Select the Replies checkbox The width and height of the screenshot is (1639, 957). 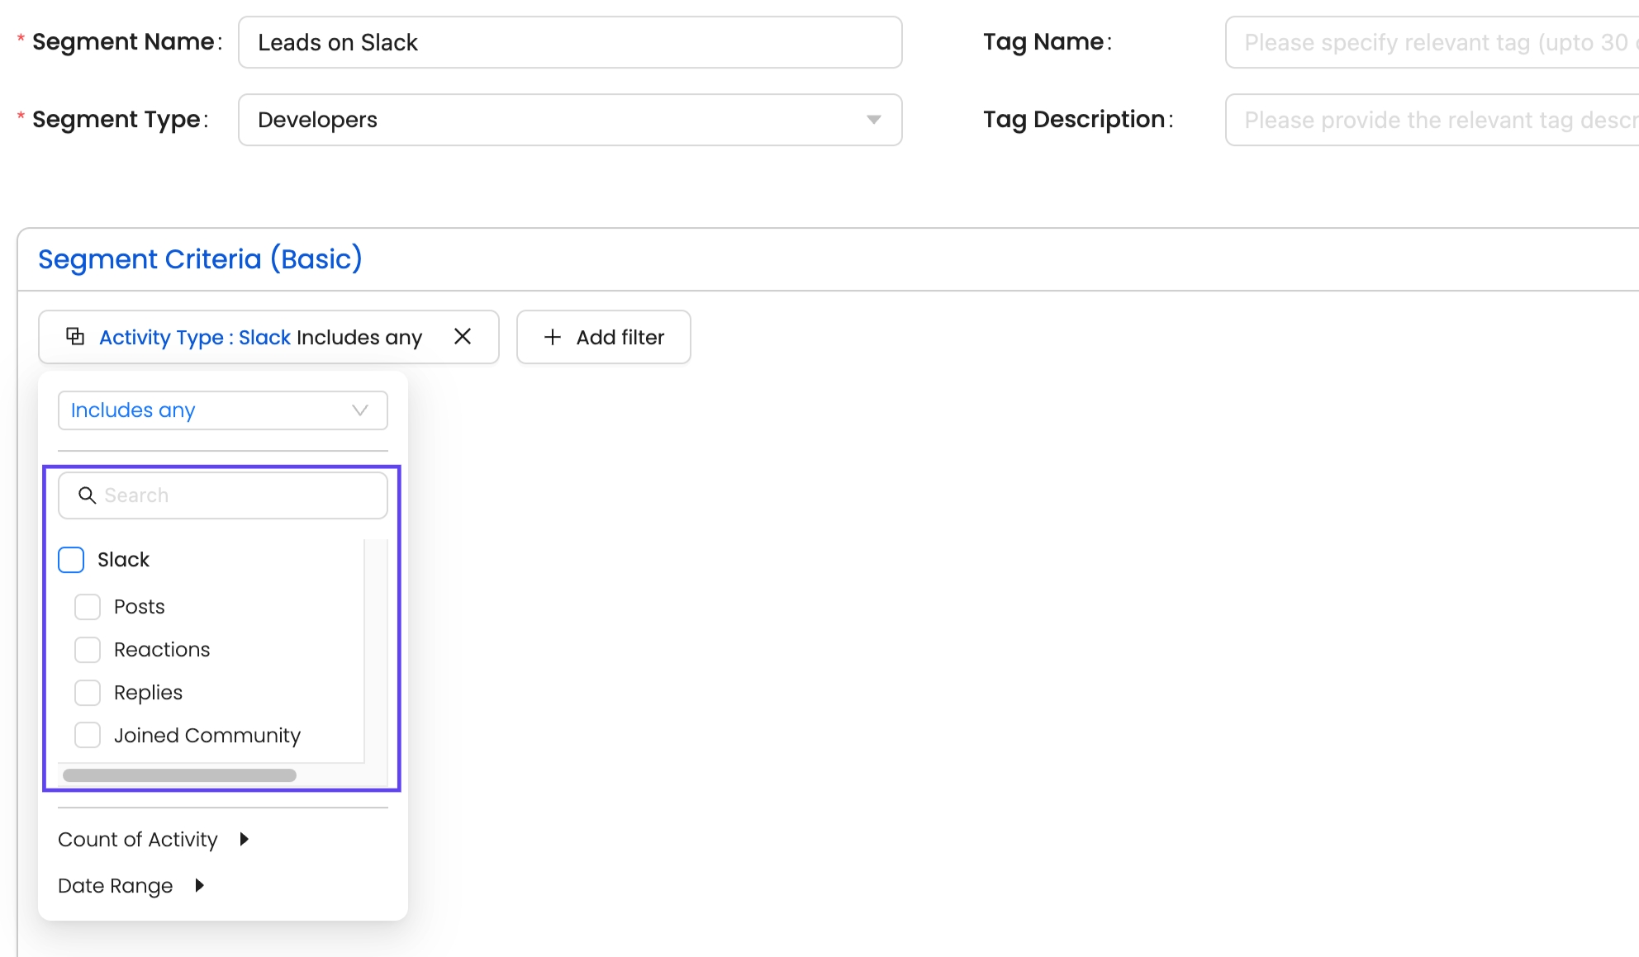pyautogui.click(x=88, y=693)
